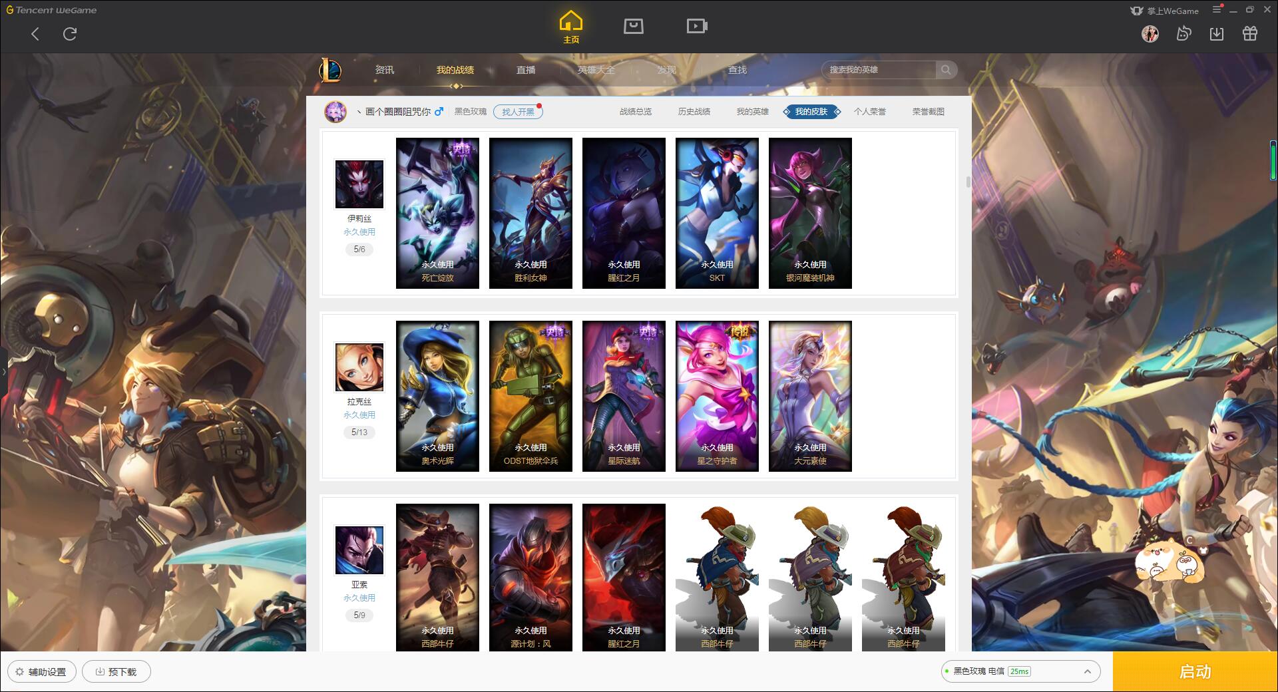Viewport: 1278px width, 692px height.
Task: Click the search magnifier button
Action: click(946, 70)
